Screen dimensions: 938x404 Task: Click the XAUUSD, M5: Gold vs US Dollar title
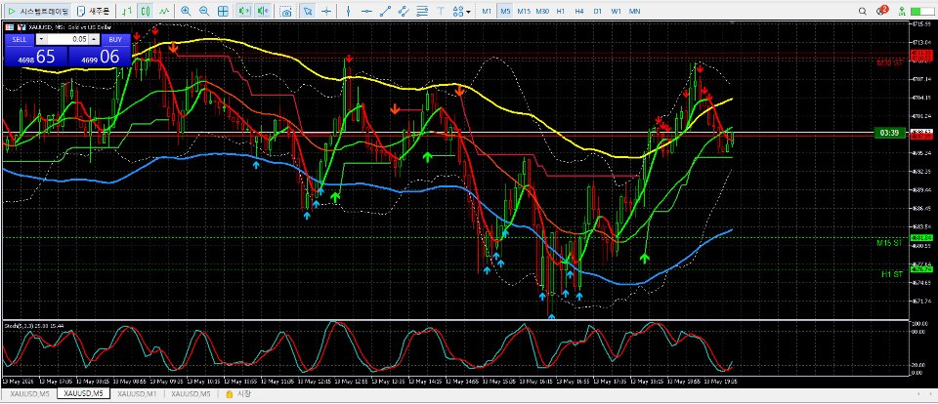point(68,27)
